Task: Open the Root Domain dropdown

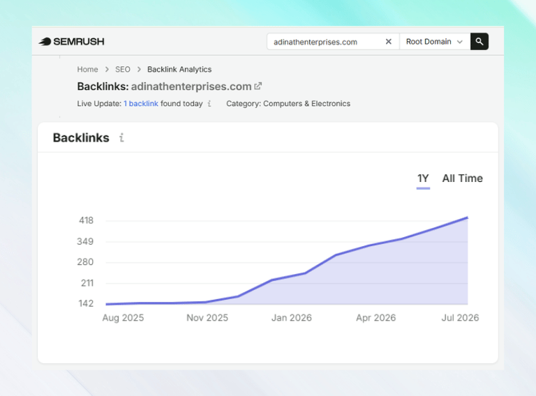Action: pyautogui.click(x=435, y=42)
